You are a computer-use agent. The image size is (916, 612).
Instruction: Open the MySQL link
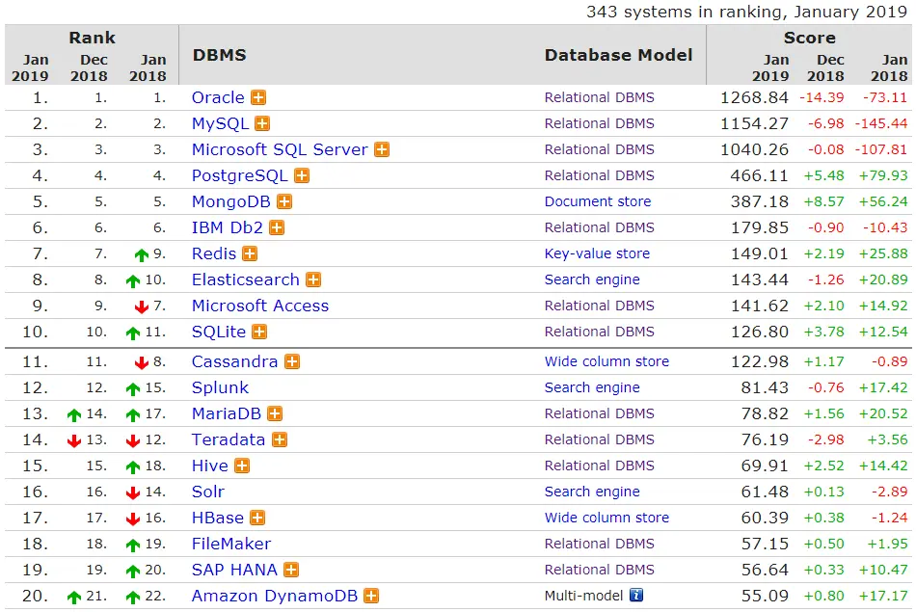point(220,123)
